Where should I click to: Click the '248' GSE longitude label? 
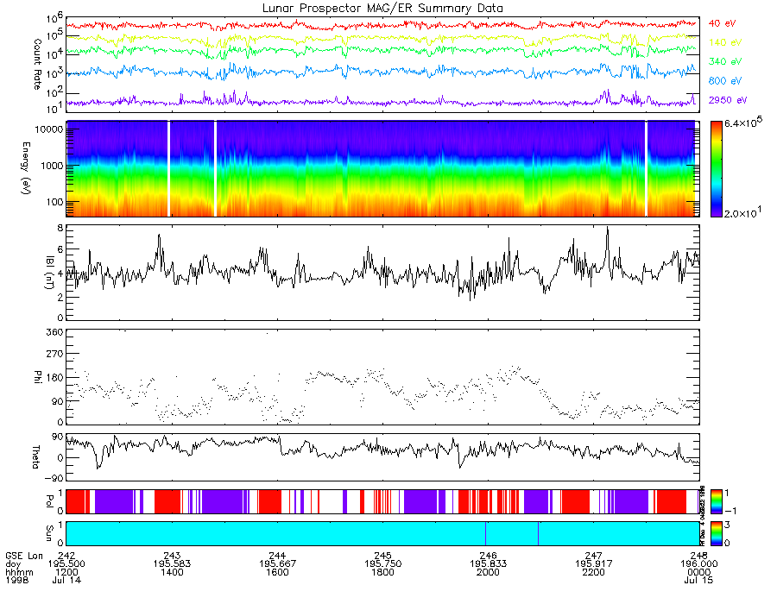(x=698, y=556)
